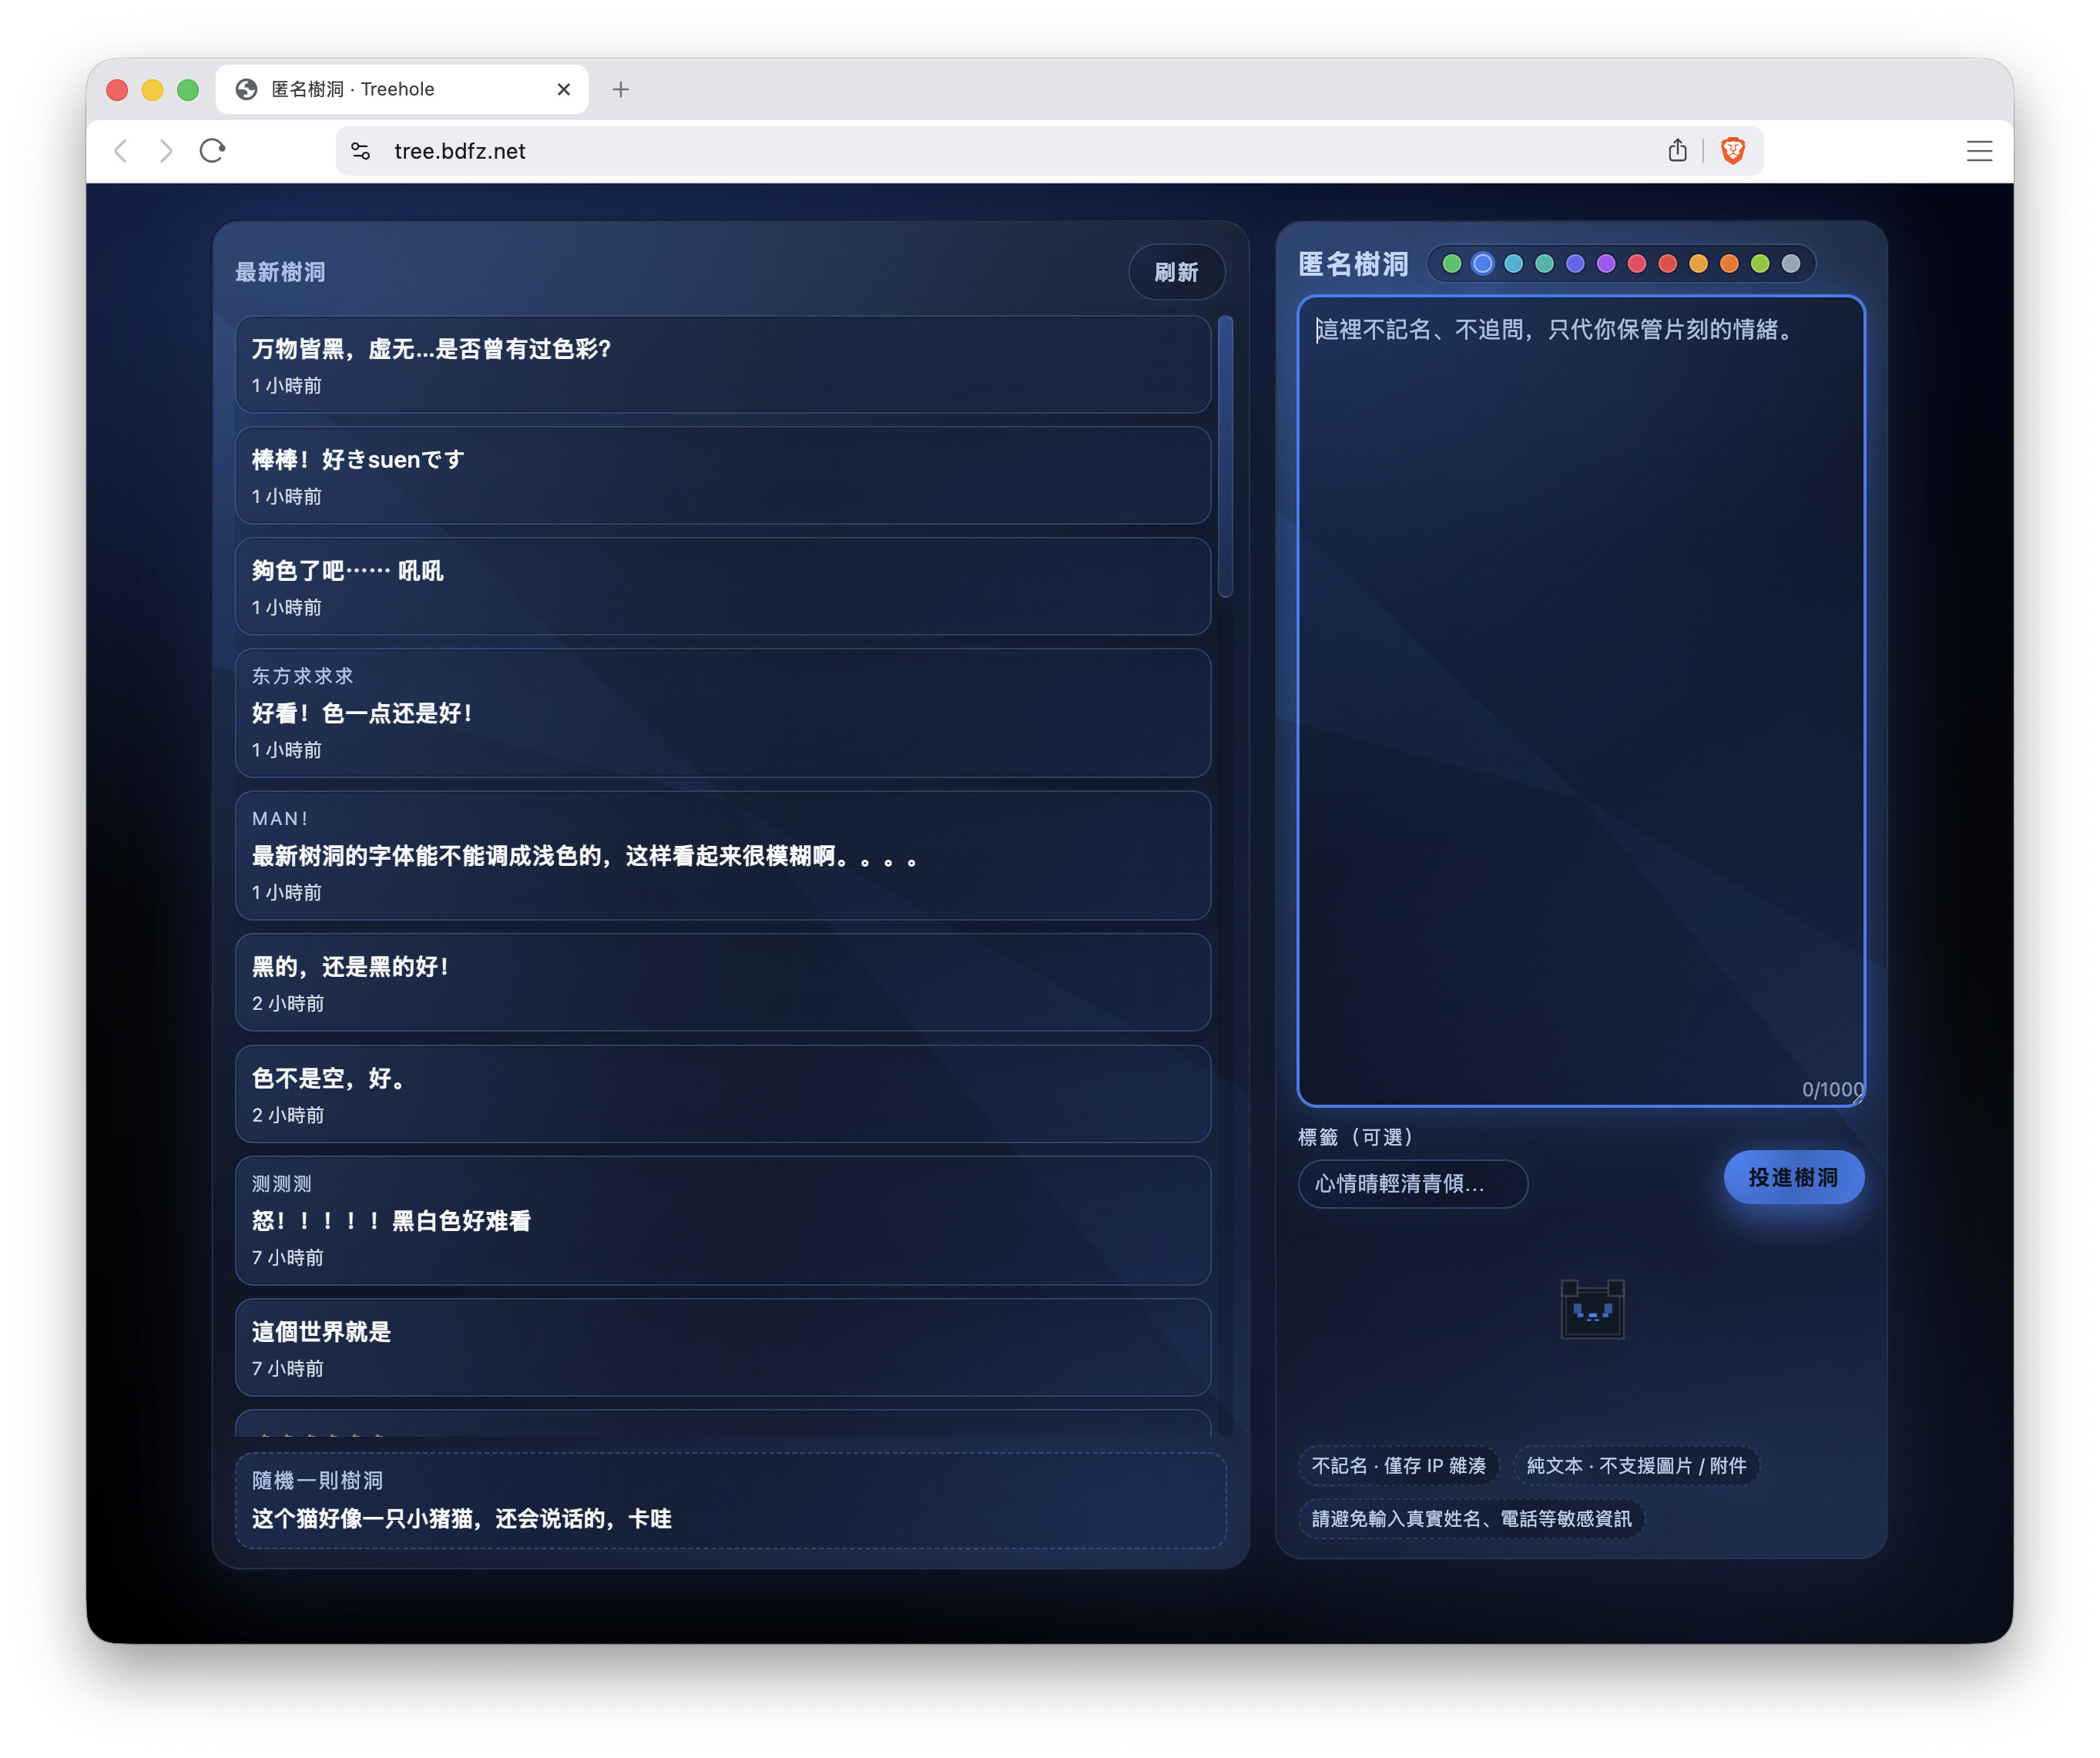Click the share icon in address bar

[x=1677, y=150]
